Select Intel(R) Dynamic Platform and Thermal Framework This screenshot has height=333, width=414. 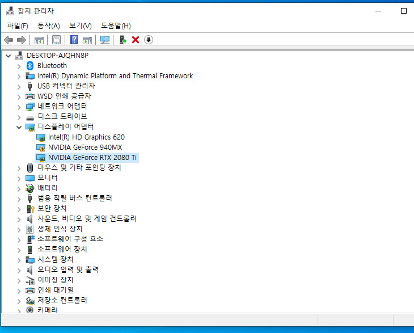click(115, 76)
